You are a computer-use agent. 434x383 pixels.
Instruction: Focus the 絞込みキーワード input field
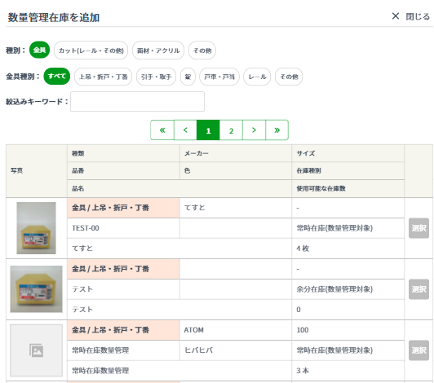137,102
